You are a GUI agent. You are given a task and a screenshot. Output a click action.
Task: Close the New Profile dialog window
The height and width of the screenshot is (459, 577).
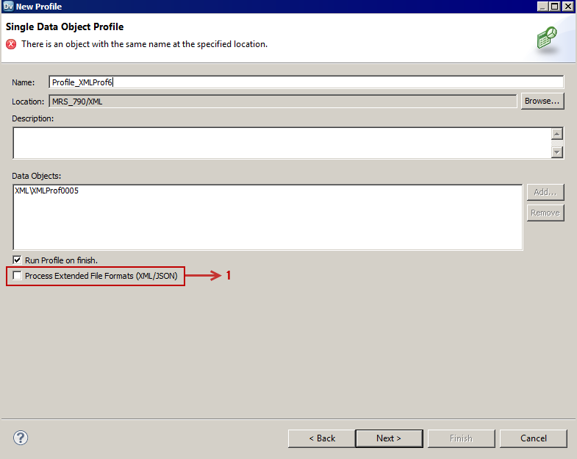tap(567, 7)
